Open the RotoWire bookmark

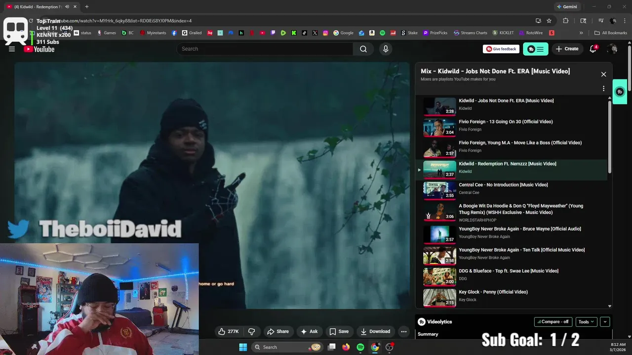tap(530, 33)
